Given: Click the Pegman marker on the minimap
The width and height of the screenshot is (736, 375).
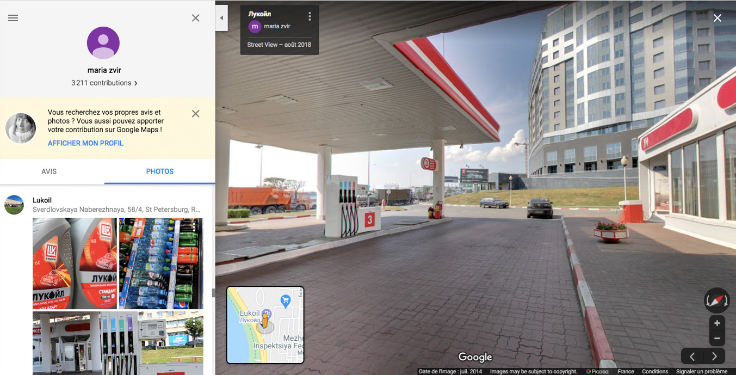Looking at the screenshot, I should coord(265,320).
